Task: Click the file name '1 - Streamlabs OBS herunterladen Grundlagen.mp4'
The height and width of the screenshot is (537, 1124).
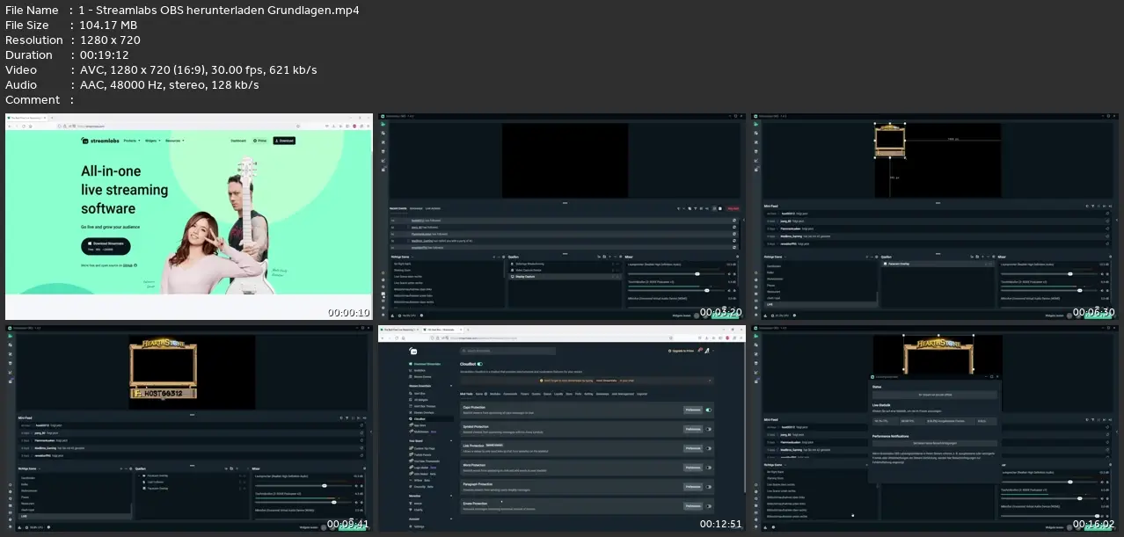Action: tap(218, 11)
